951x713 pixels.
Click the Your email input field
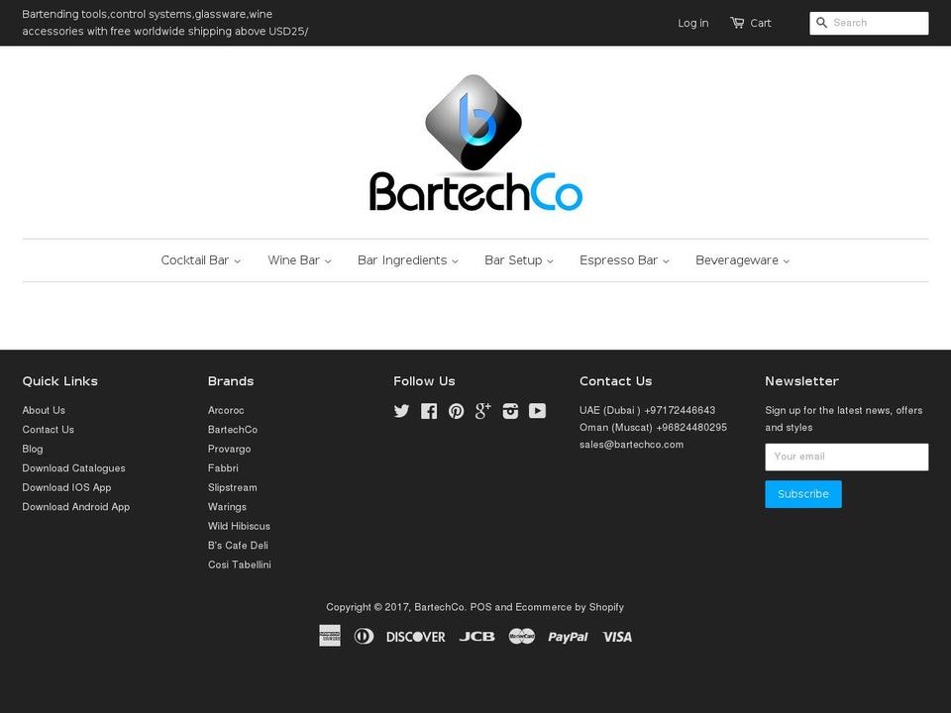(x=847, y=457)
